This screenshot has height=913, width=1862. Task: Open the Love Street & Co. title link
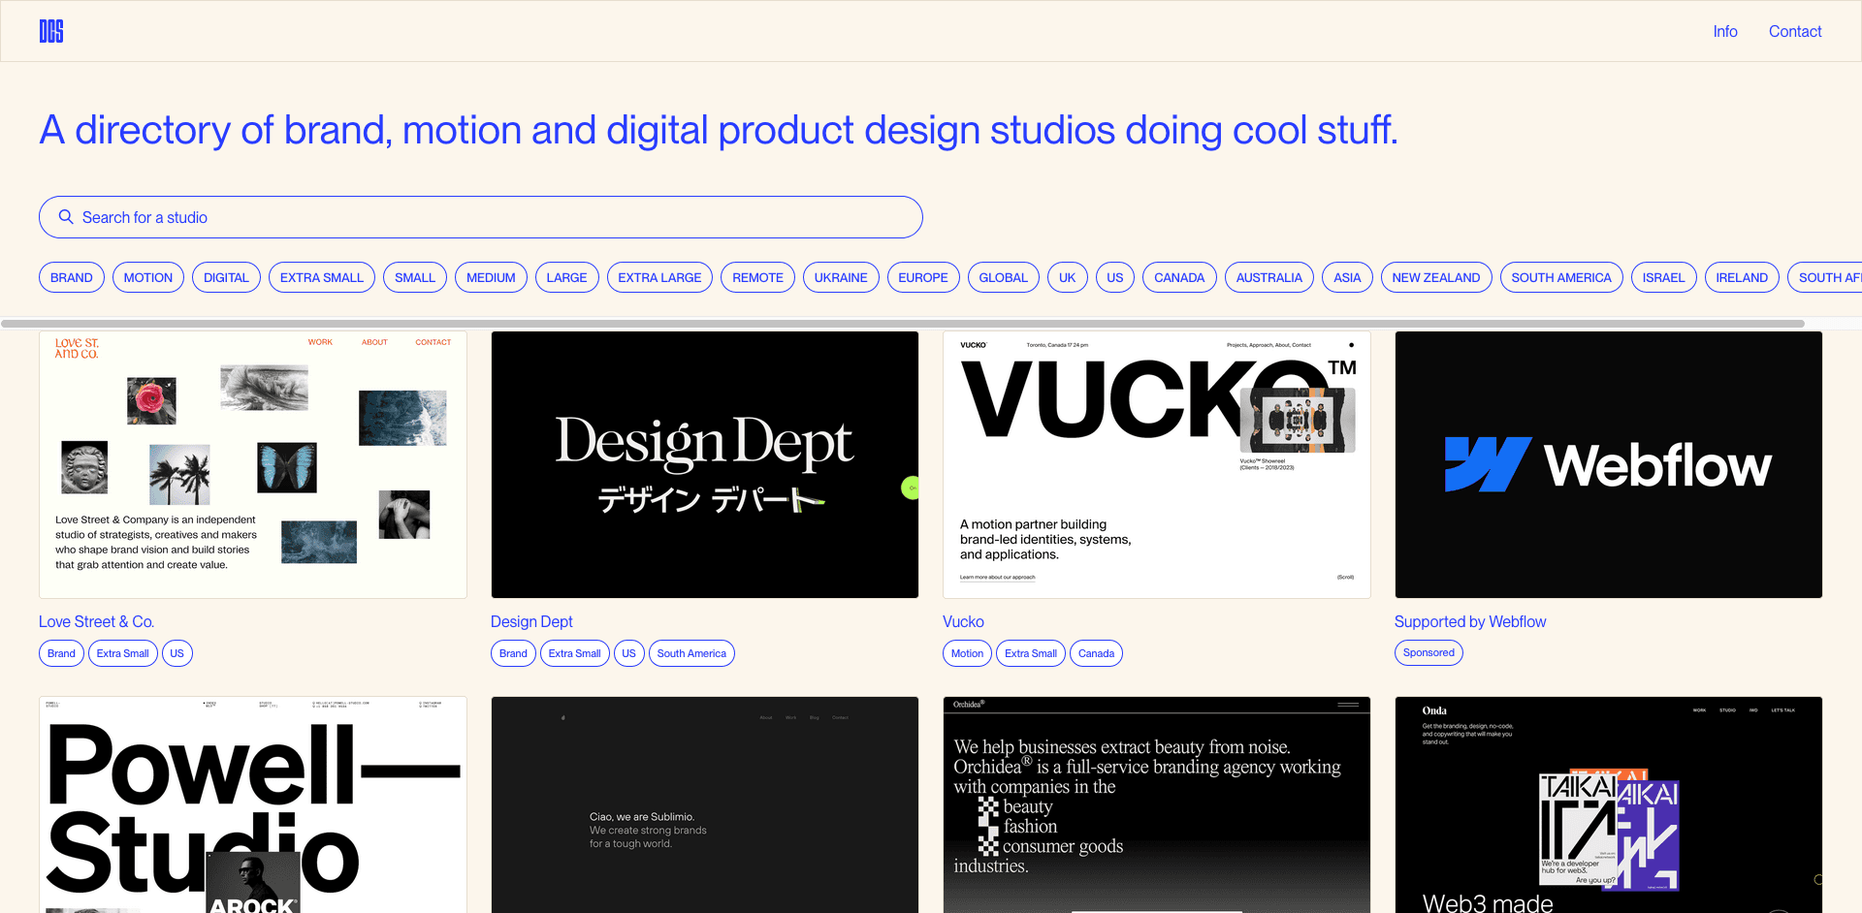tap(96, 621)
